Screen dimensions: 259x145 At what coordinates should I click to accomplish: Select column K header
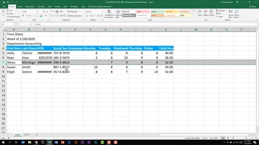click(x=166, y=29)
